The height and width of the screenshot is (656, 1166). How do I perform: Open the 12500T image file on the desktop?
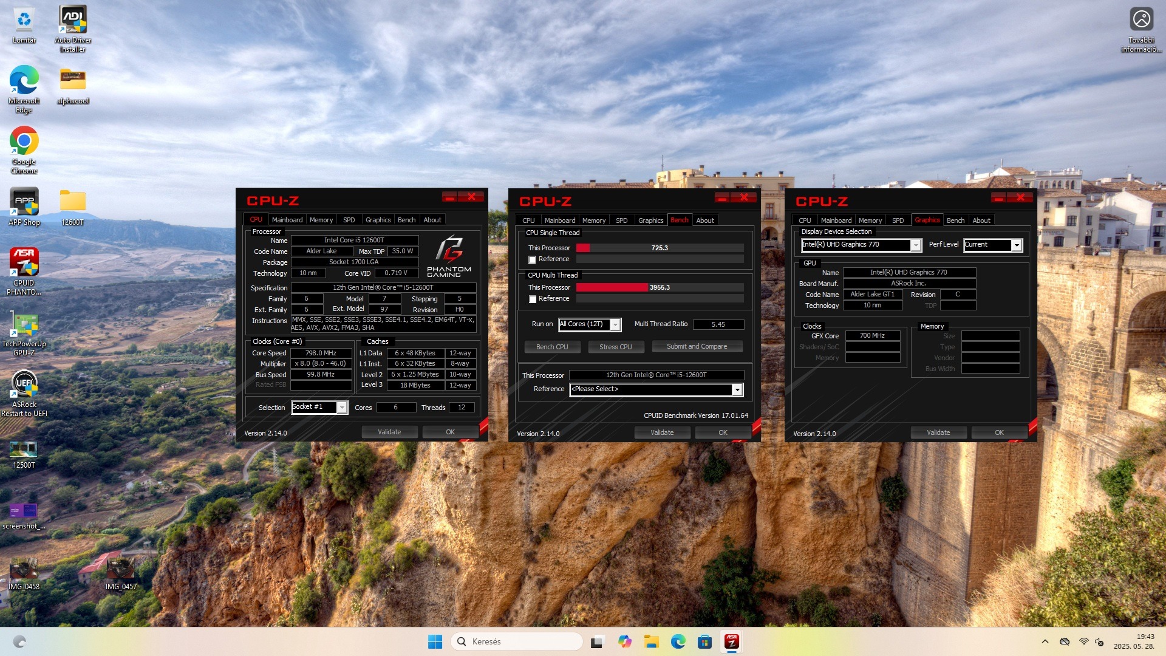tap(24, 454)
